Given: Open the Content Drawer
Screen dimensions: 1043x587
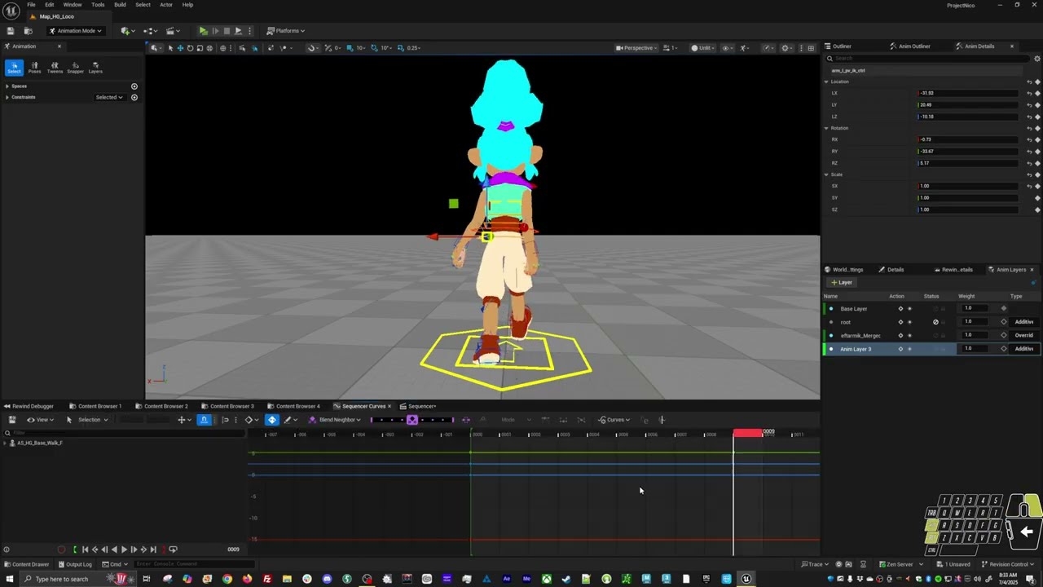Looking at the screenshot, I should (x=27, y=564).
